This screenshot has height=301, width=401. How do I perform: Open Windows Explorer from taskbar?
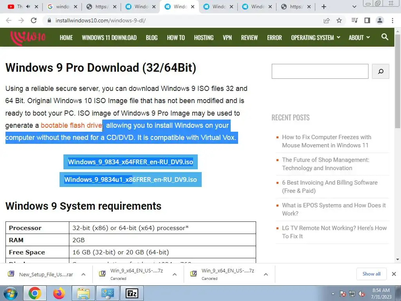(x=83, y=293)
